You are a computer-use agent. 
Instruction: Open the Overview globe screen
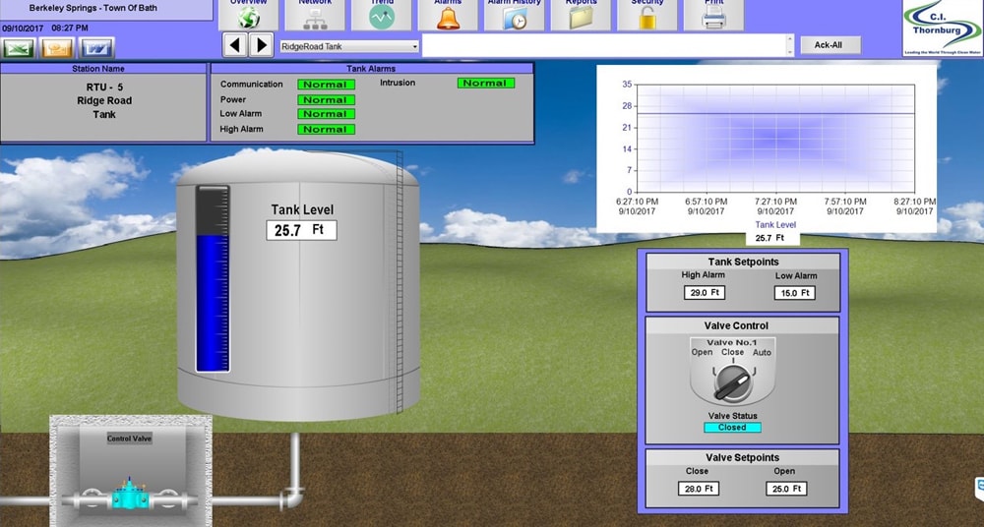tap(249, 15)
